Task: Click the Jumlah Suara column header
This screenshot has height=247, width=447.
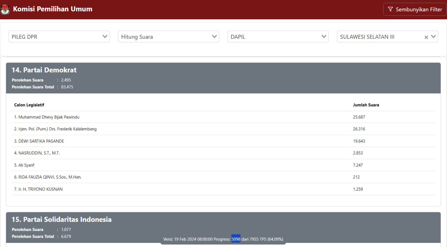Action: coord(366,105)
